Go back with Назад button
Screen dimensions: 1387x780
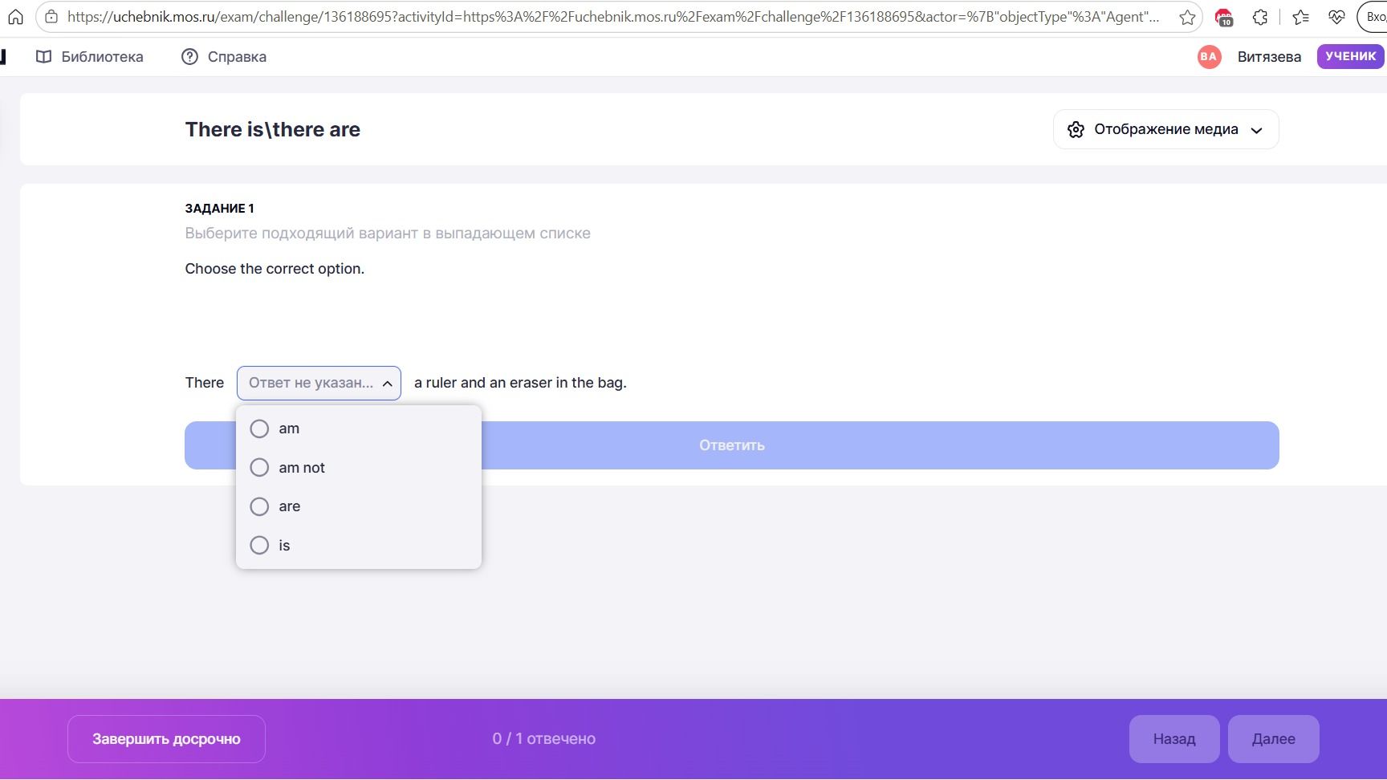tap(1174, 739)
